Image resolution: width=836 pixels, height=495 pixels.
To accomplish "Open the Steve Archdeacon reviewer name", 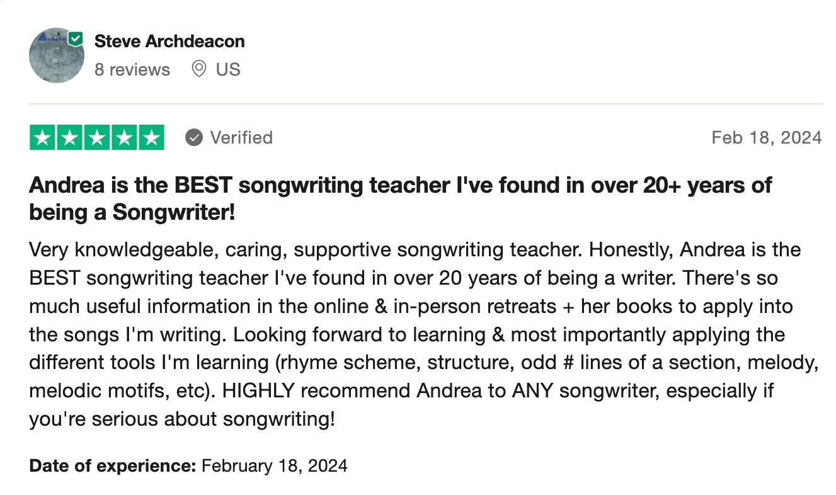I will click(169, 42).
